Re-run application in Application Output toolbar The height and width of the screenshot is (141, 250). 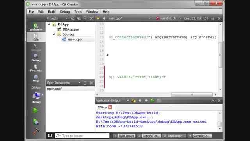[152, 101]
